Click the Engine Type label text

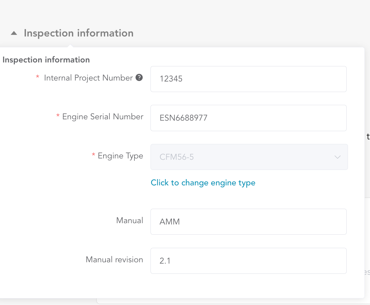coord(120,156)
